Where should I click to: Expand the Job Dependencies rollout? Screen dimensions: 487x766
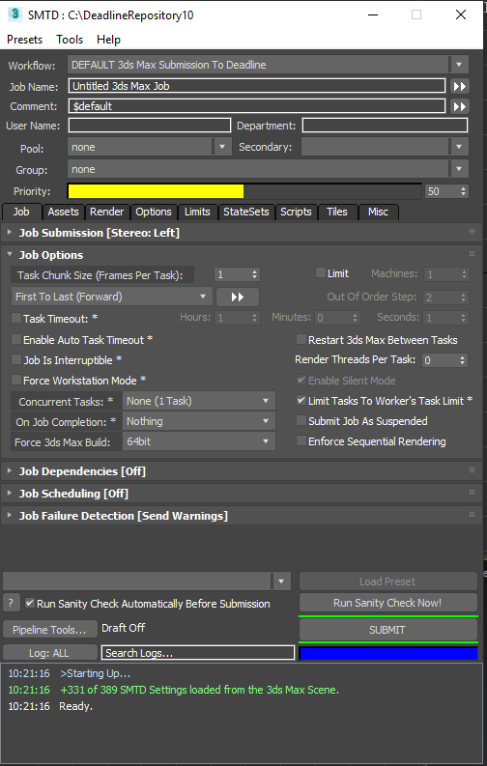pos(10,471)
